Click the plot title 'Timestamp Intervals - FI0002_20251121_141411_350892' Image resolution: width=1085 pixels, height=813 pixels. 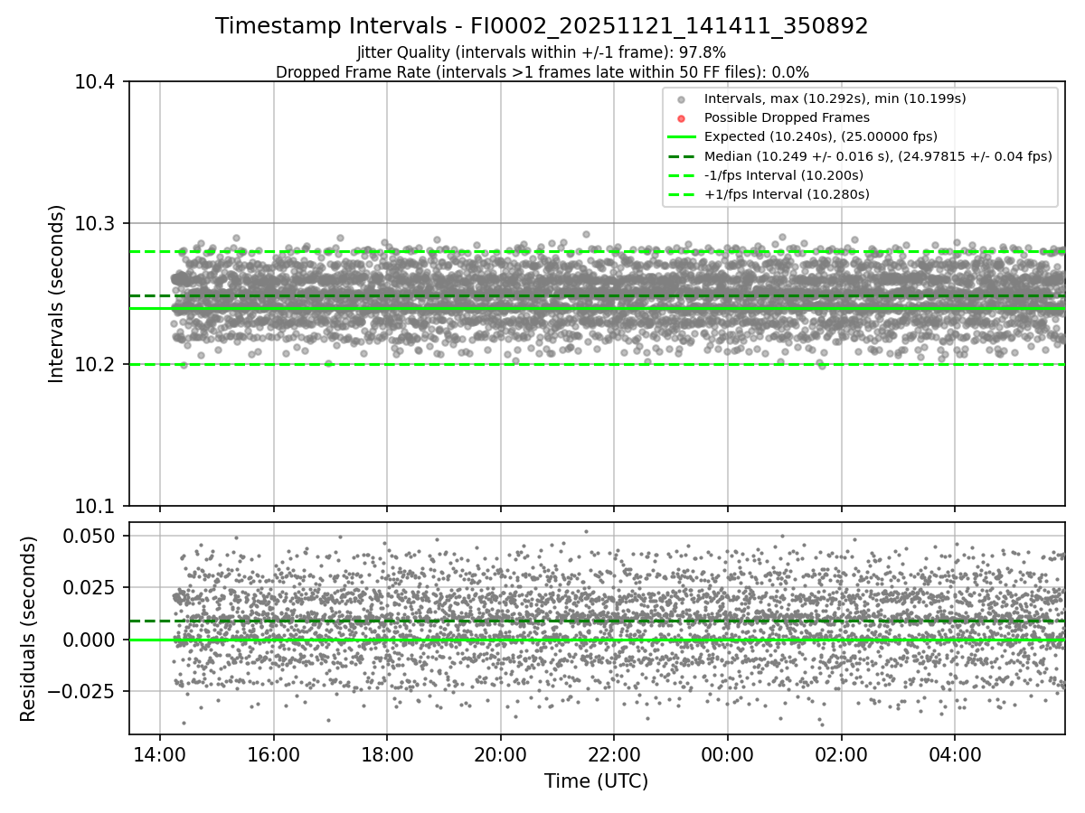(542, 26)
